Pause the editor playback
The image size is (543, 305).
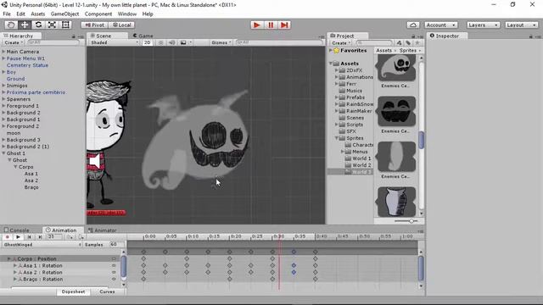coord(271,25)
